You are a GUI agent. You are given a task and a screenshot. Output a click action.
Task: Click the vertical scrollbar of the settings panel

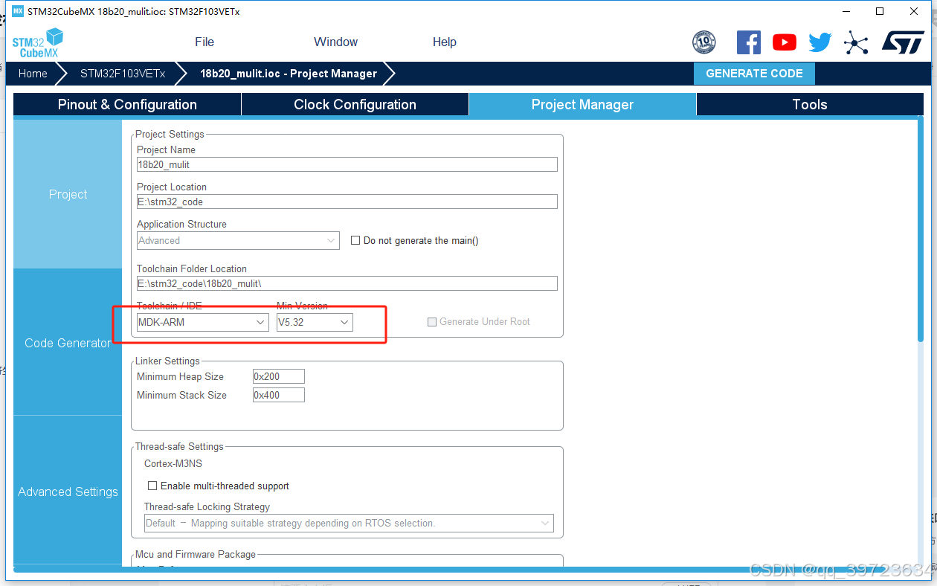pyautogui.click(x=920, y=229)
